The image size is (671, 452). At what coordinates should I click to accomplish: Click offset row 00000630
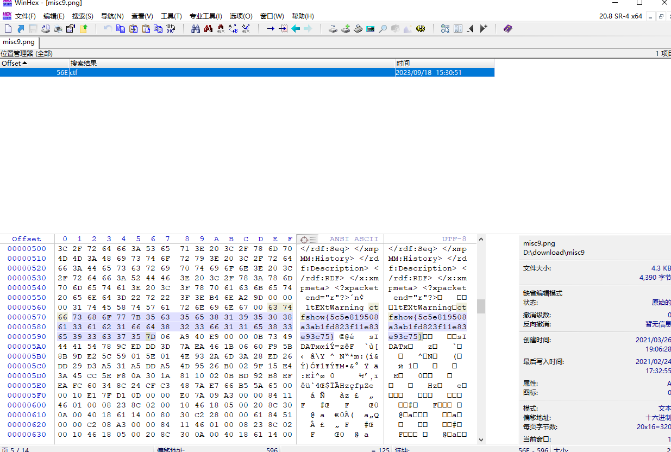tap(27, 435)
